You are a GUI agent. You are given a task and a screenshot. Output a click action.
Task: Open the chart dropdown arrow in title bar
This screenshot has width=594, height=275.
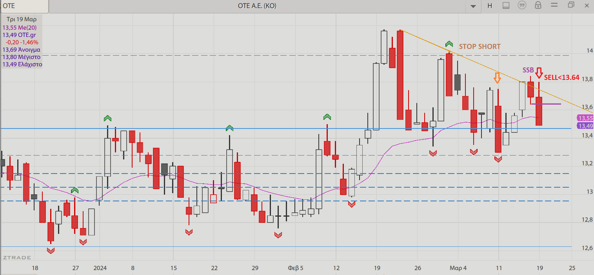(x=473, y=6)
